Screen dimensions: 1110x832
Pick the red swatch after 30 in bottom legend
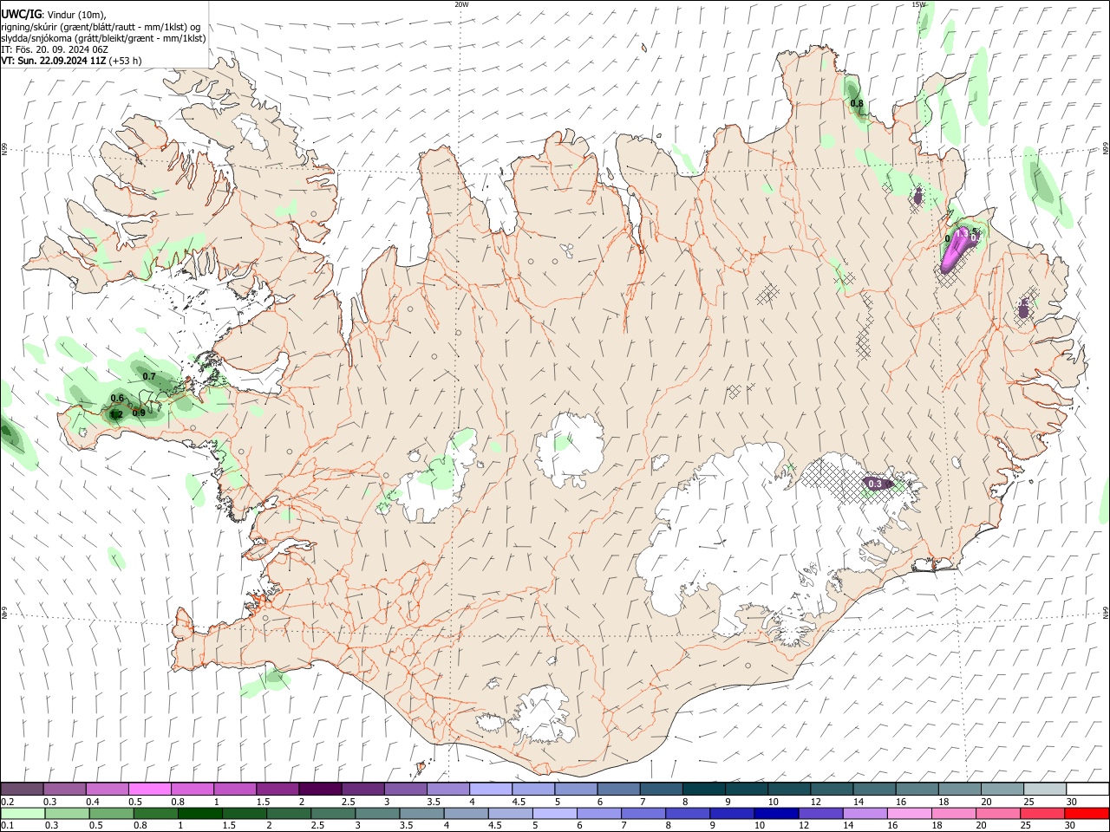coord(1086,813)
